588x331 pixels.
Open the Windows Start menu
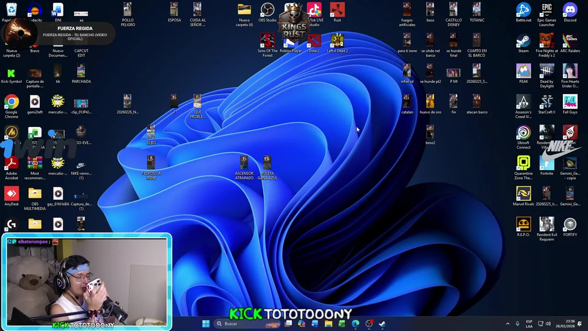pos(206,324)
